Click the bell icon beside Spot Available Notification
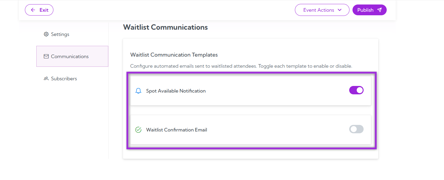Viewport: 444px width, 180px height. pos(138,90)
